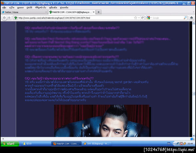196x153 pixels.
Task: Open the first menu (แฟ้ม) in menu bar
Action: pyautogui.click(x=4, y=8)
